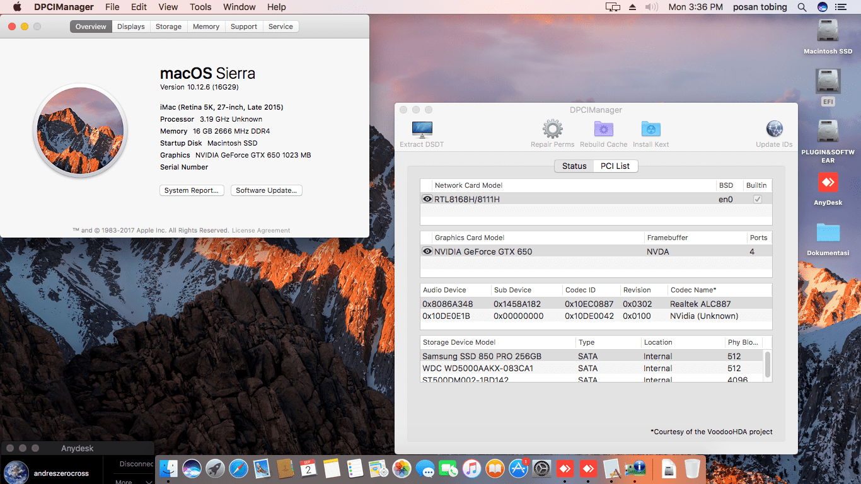Open Reminders app in the dock
861x484 pixels.
pos(355,468)
